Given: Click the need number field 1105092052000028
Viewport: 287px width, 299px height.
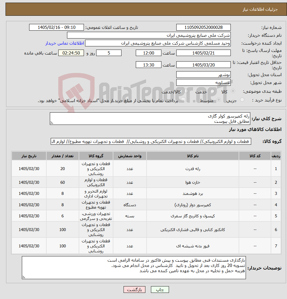Looking at the screenshot, I should tap(203, 27).
